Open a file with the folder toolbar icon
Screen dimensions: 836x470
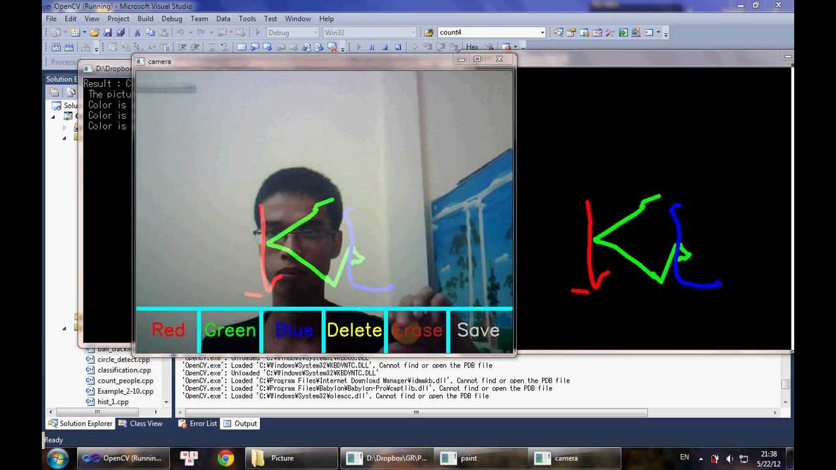97,32
